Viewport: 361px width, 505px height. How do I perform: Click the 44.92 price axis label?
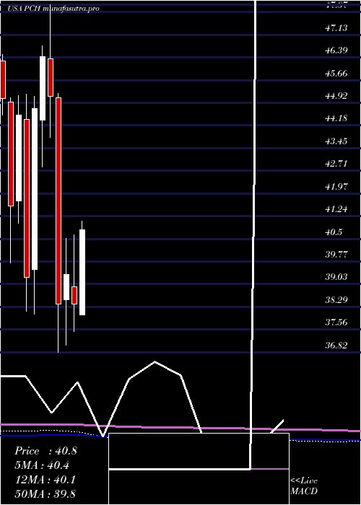[x=336, y=96]
